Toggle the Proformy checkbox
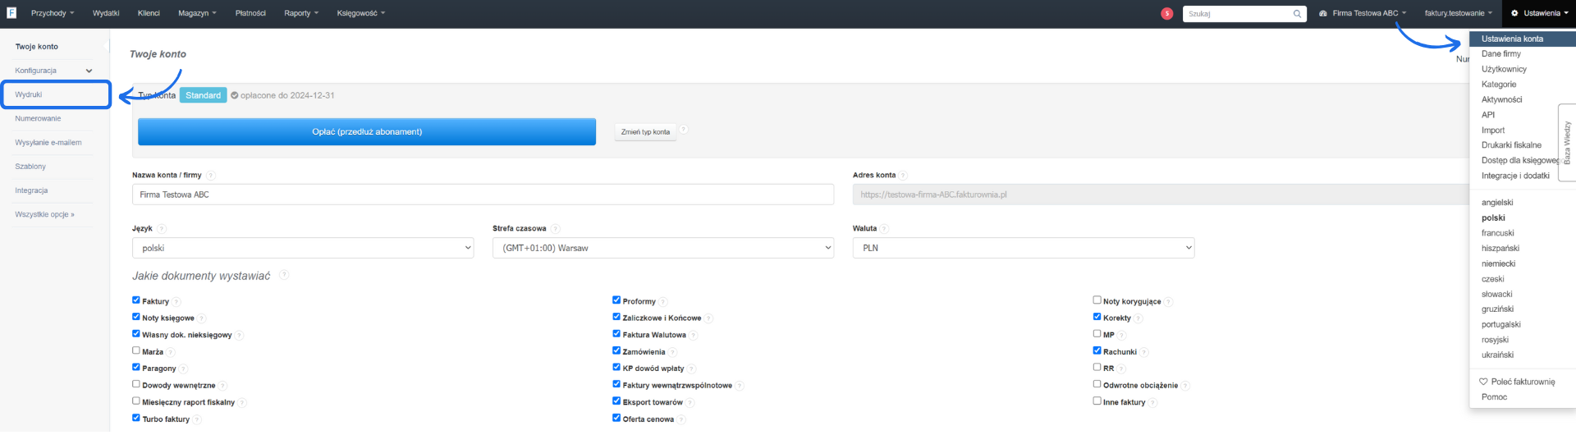The height and width of the screenshot is (435, 1576). pos(616,300)
